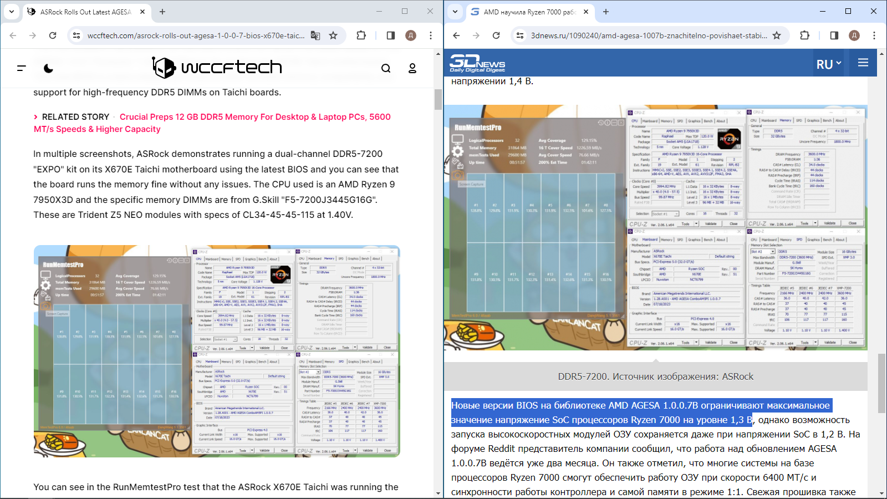Open wccftech hamburger menu
The width and height of the screenshot is (887, 499).
[22, 68]
